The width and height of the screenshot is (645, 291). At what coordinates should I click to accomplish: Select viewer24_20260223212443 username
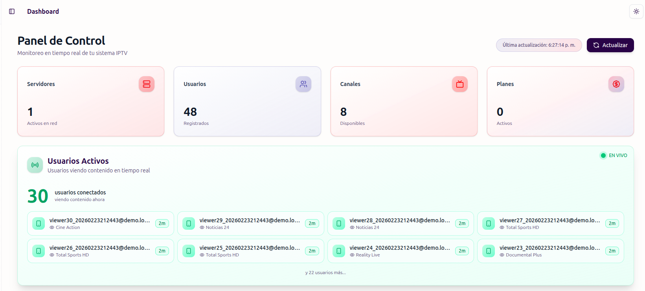400,248
